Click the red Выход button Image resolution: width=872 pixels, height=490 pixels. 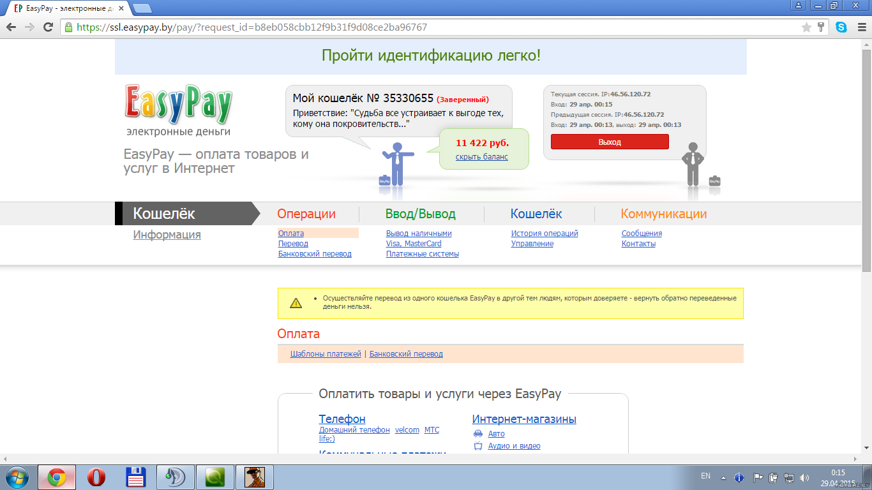point(610,142)
